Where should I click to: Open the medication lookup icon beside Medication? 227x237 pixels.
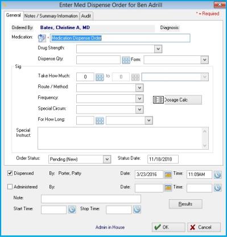click(x=42, y=38)
